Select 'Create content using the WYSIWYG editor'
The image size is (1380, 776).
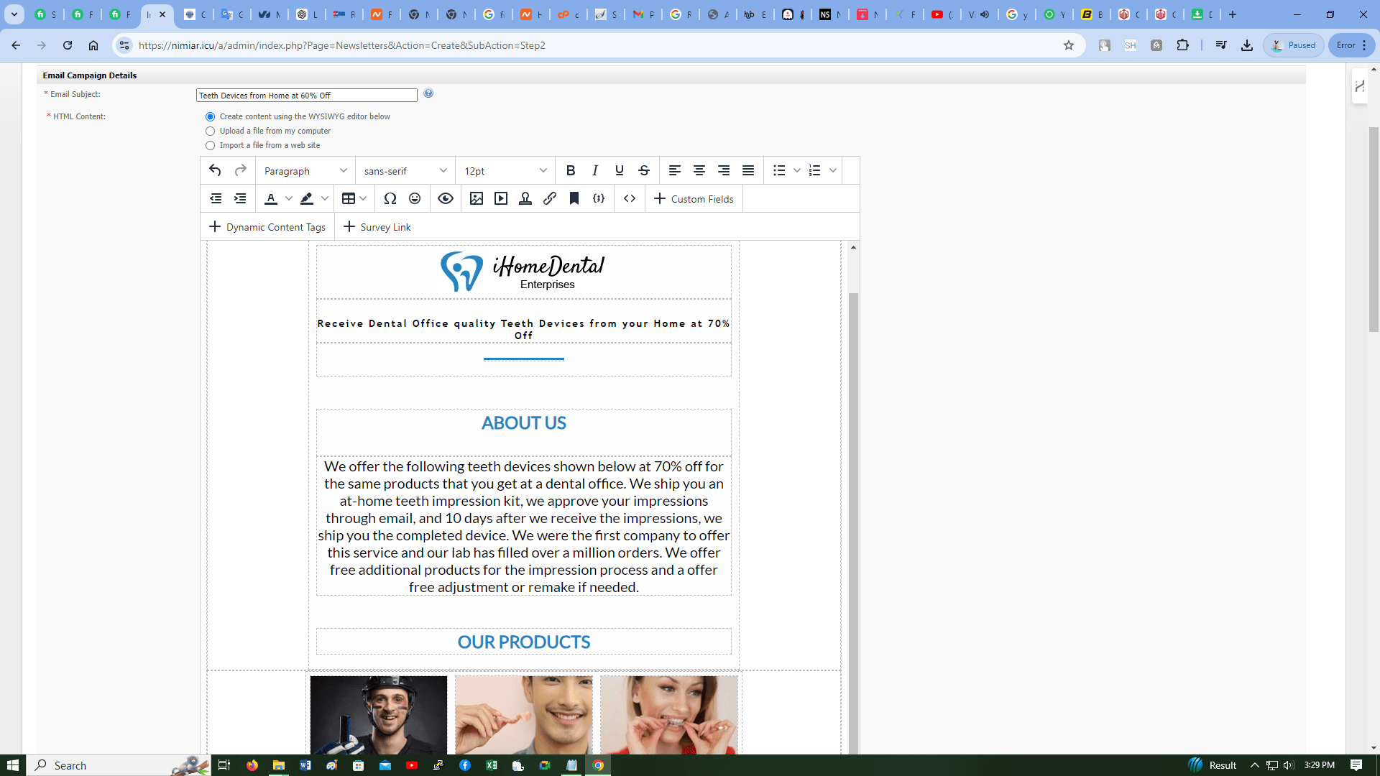click(x=211, y=116)
